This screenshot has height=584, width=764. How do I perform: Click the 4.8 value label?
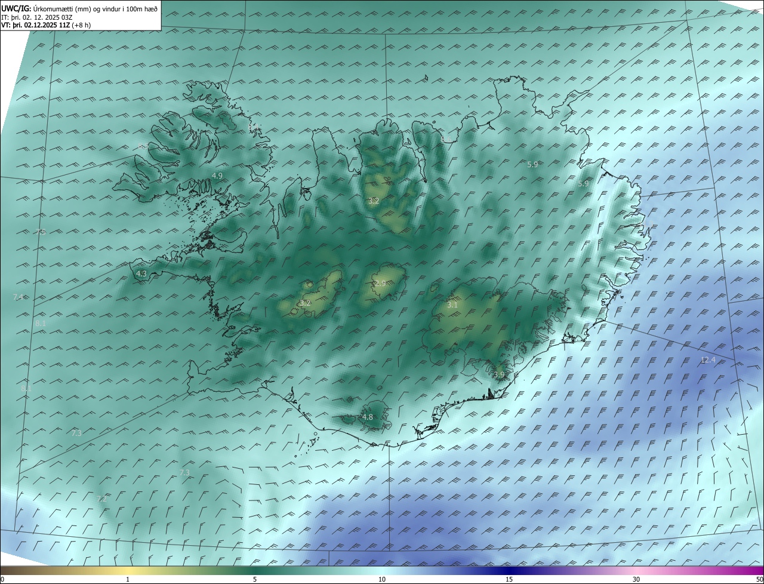point(368,417)
